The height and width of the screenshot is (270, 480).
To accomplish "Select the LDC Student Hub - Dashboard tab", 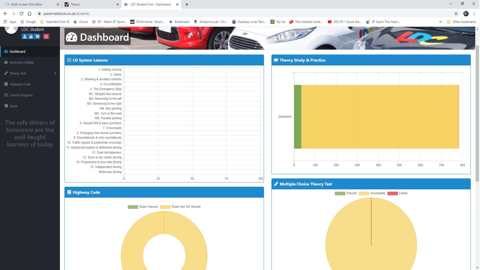I will 151,4.
